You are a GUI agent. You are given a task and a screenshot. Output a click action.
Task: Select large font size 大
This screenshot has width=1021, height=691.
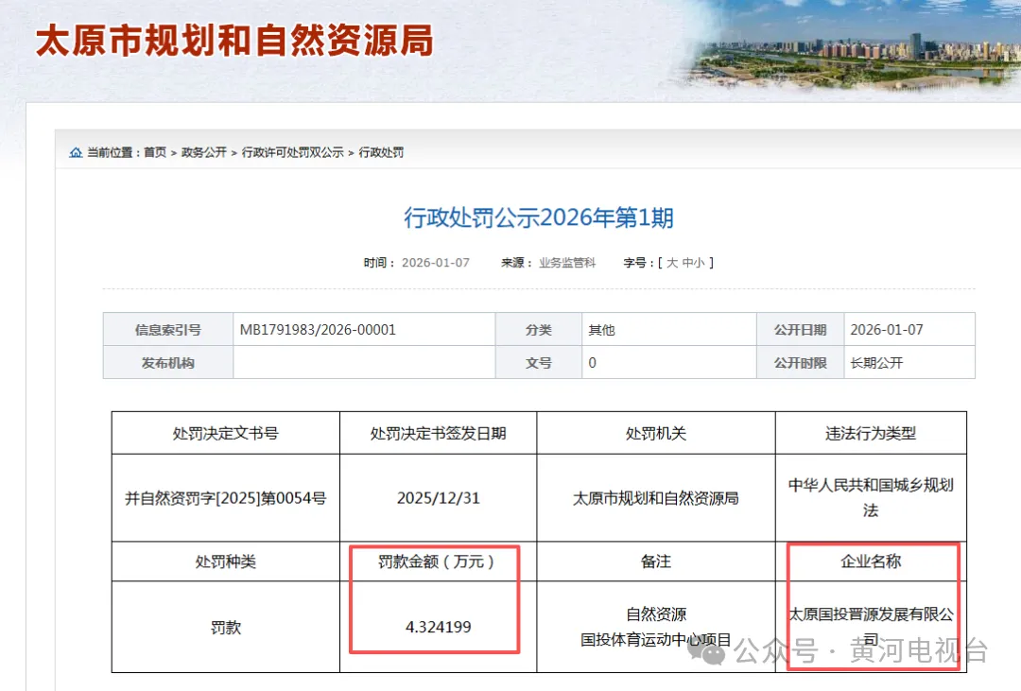click(672, 263)
